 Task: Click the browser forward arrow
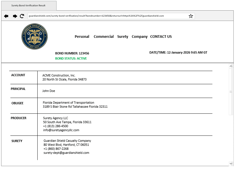pos(15,16)
